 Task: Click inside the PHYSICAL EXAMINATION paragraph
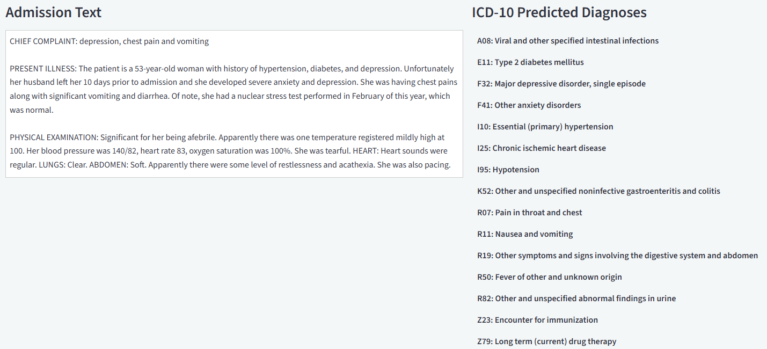[229, 151]
